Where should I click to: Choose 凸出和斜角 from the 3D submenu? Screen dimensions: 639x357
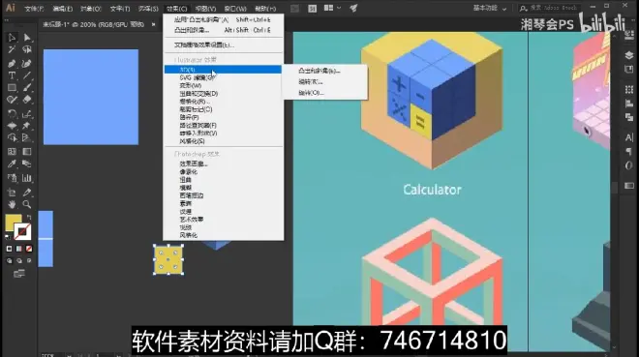click(x=319, y=71)
